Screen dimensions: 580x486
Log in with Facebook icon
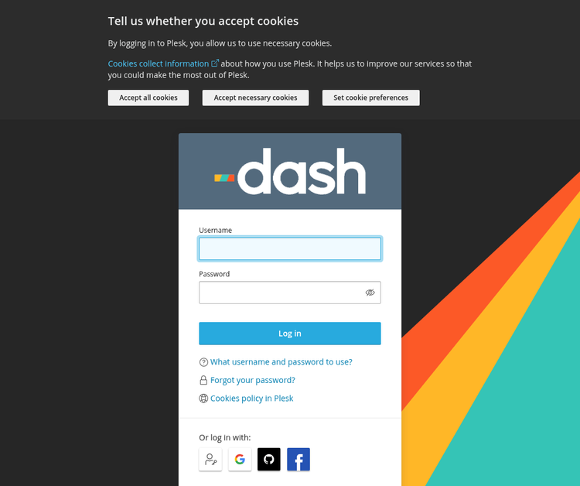pyautogui.click(x=299, y=460)
